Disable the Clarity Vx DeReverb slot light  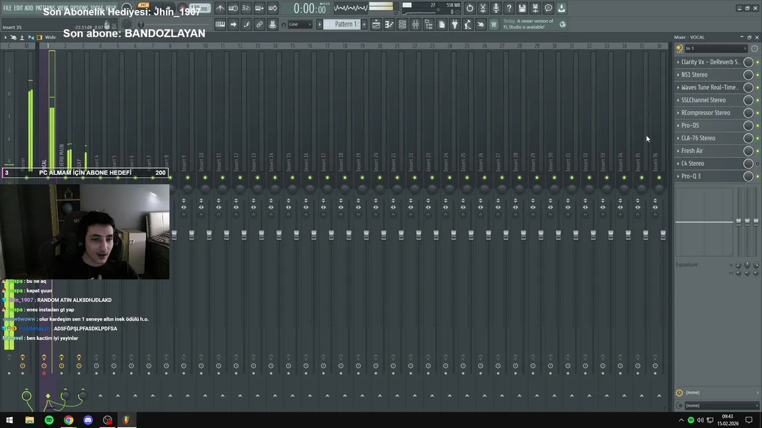click(757, 62)
